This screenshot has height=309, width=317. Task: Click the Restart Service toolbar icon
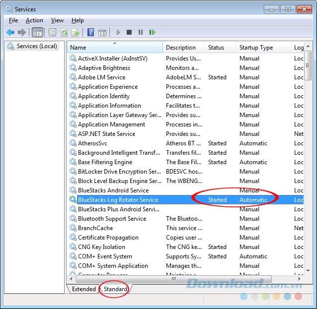152,32
